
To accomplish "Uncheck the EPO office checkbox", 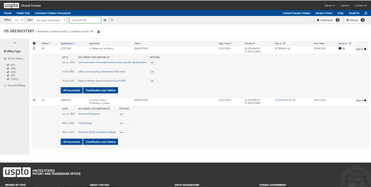I will 8,65.
